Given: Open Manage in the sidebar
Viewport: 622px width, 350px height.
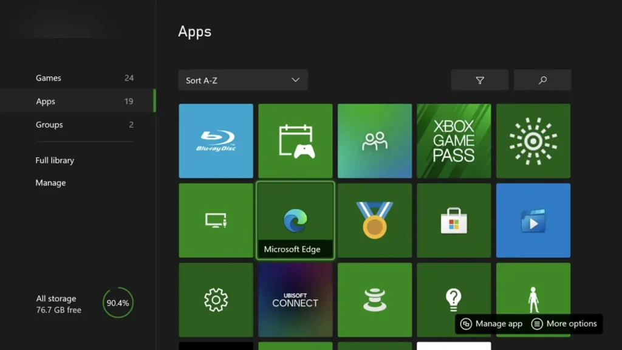Looking at the screenshot, I should coord(51,183).
